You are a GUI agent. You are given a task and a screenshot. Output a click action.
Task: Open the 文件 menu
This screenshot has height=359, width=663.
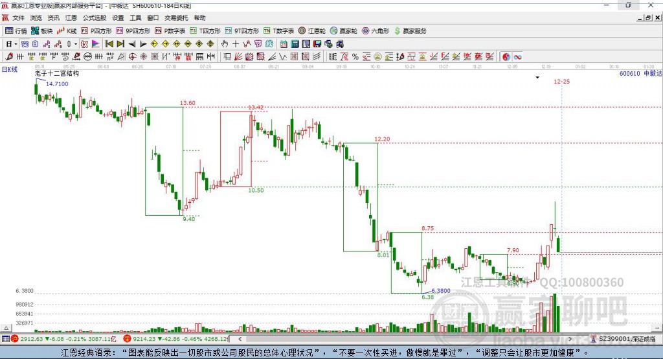tap(19, 17)
